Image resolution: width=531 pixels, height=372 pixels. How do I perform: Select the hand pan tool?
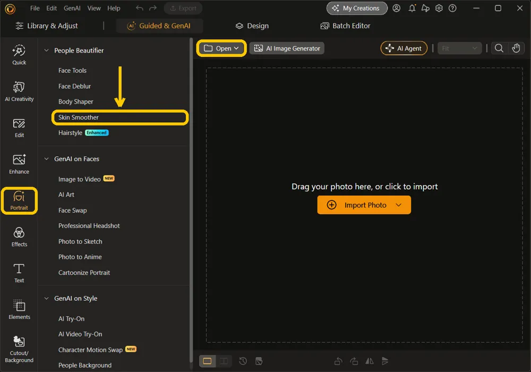pyautogui.click(x=516, y=48)
